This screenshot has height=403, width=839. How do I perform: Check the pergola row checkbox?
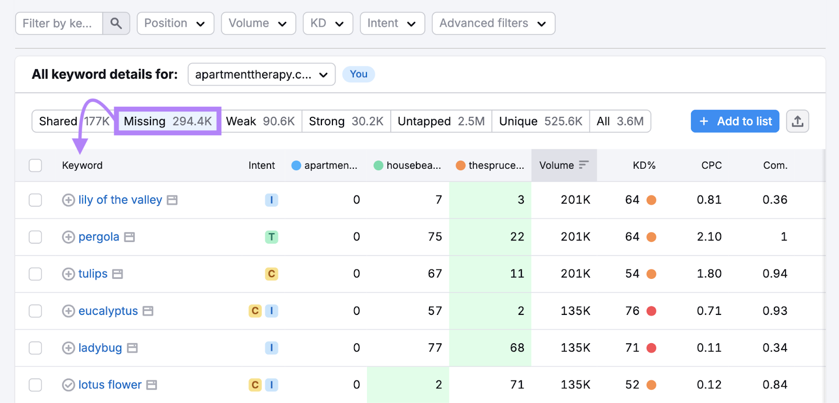[35, 237]
